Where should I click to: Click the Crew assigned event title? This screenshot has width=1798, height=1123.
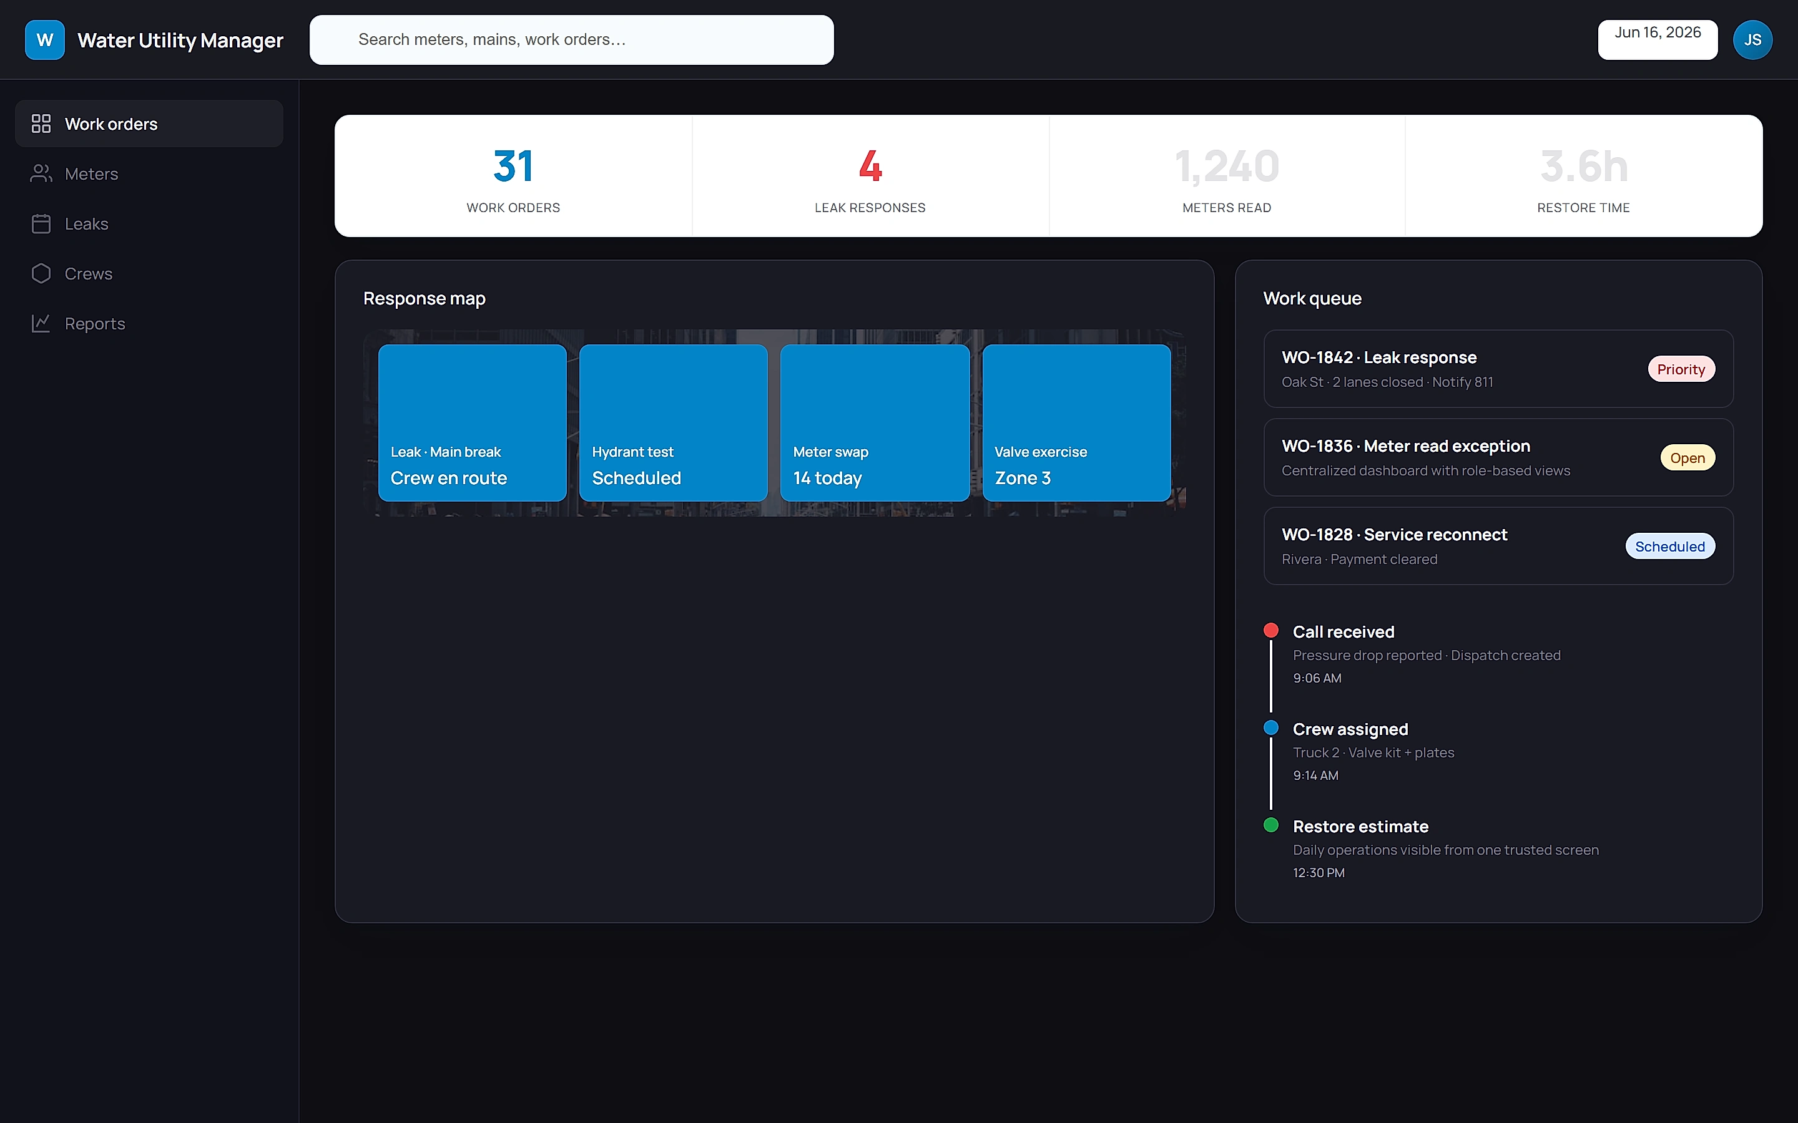(1350, 729)
